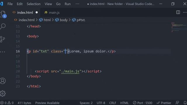
Task: Select language mode HTML in status bar
Action: point(124,103)
